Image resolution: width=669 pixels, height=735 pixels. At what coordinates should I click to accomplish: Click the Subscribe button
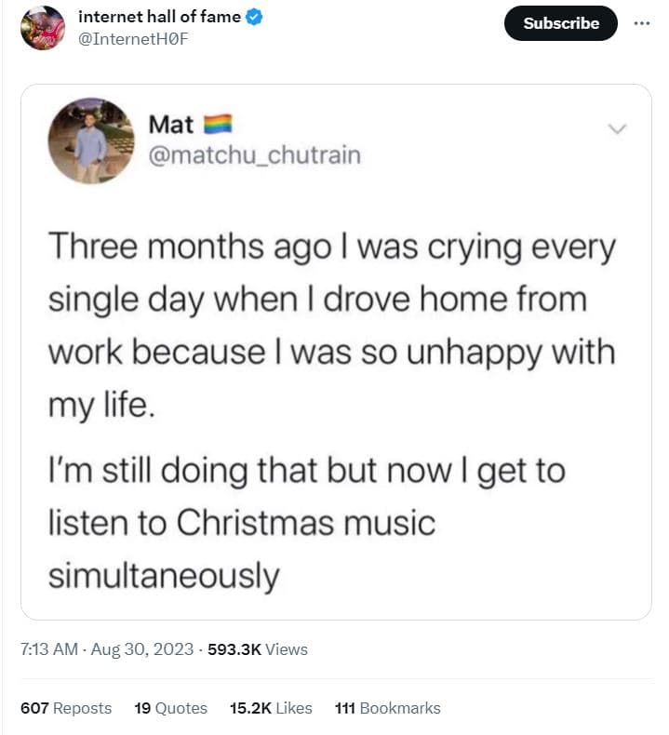pos(561,23)
